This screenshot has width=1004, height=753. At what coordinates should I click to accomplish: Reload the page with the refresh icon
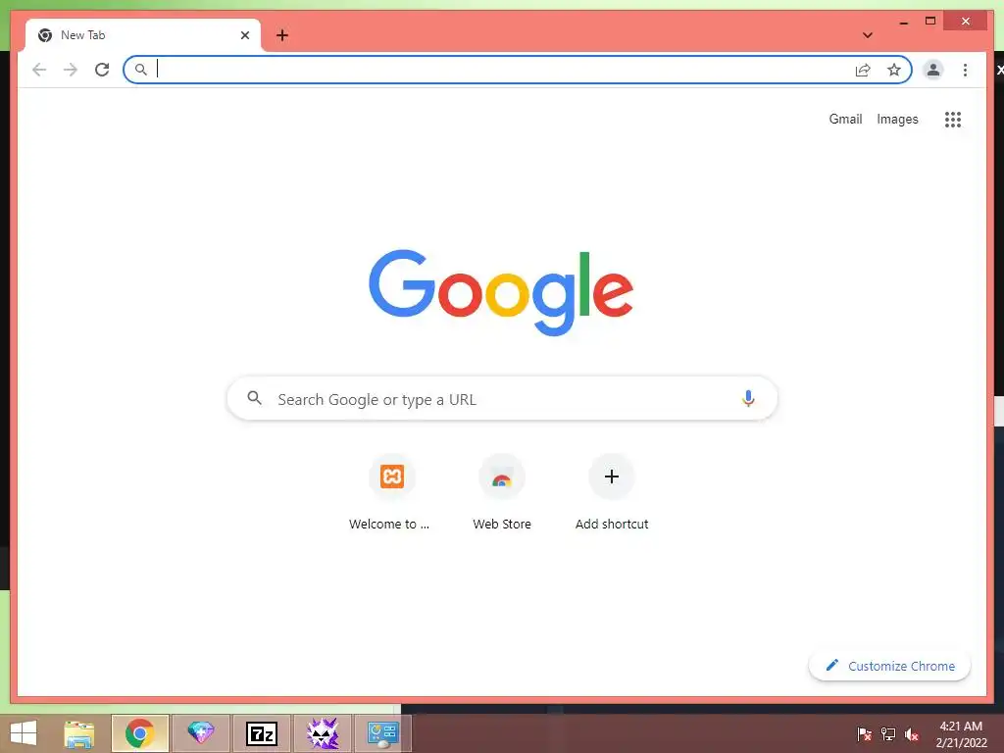102,70
